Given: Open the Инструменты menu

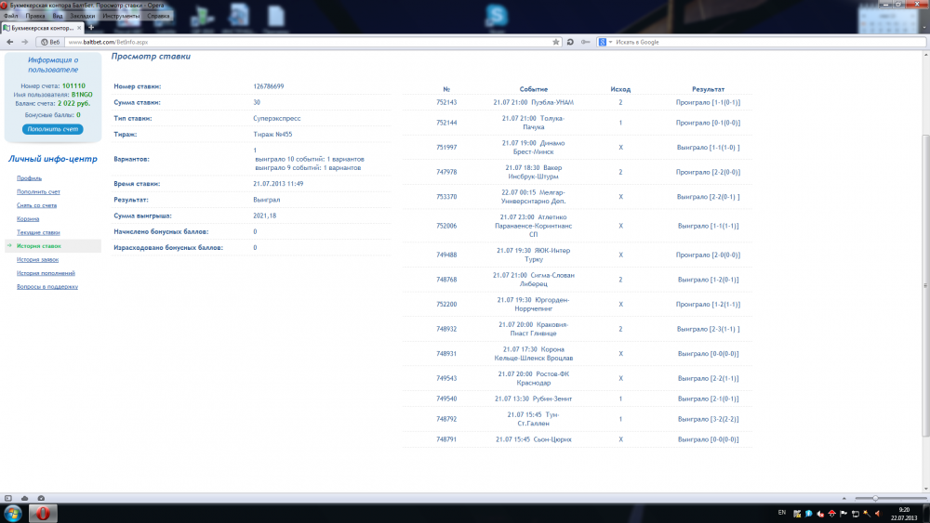Looking at the screenshot, I should click(x=121, y=16).
